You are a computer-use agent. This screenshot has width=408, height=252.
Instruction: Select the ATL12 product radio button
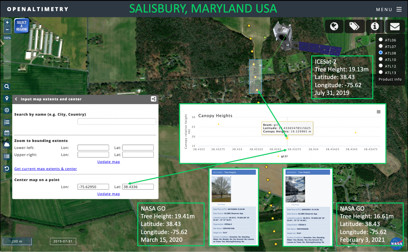pyautogui.click(x=381, y=66)
